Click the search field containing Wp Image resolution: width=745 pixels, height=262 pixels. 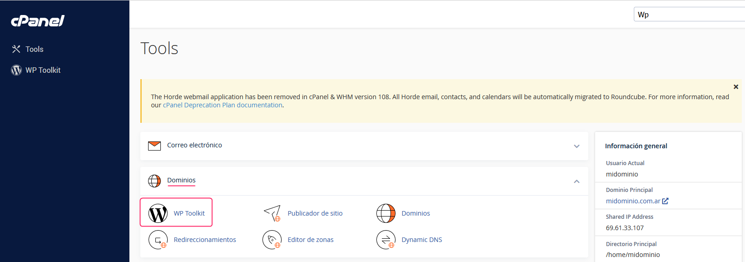pyautogui.click(x=689, y=15)
